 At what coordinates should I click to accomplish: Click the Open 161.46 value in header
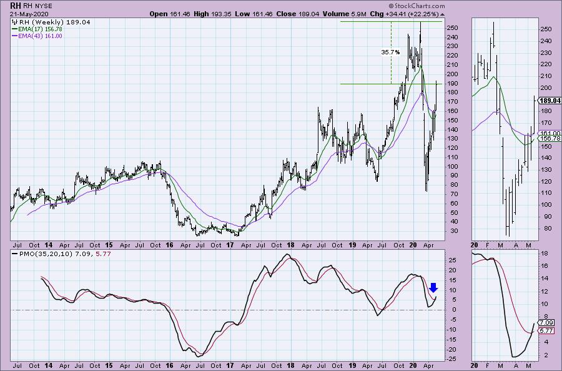click(169, 14)
